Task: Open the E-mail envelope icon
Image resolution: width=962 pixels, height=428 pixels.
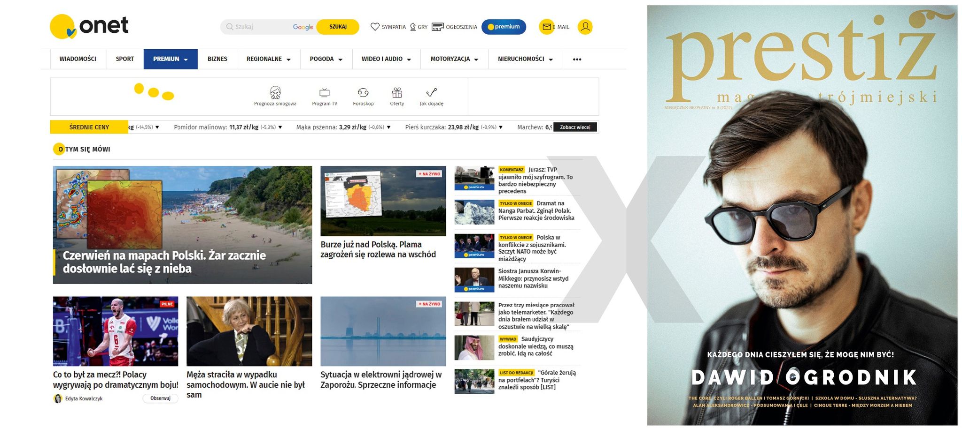Action: [x=546, y=27]
